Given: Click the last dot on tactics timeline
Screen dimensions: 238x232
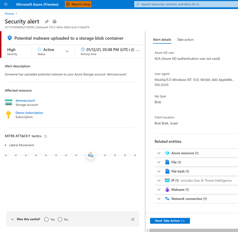Looking at the screenshot, I should coord(135,155).
